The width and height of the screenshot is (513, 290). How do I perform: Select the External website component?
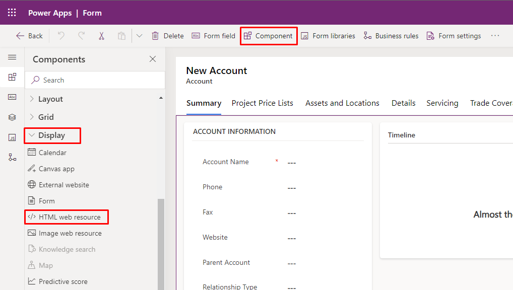pos(58,185)
